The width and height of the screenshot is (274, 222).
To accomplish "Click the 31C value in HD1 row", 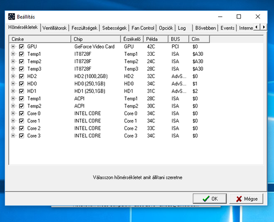I will click(151, 91).
